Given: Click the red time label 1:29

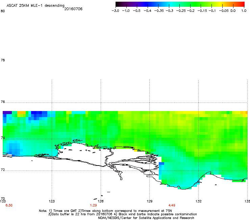Looking at the screenshot, I should [94, 205].
